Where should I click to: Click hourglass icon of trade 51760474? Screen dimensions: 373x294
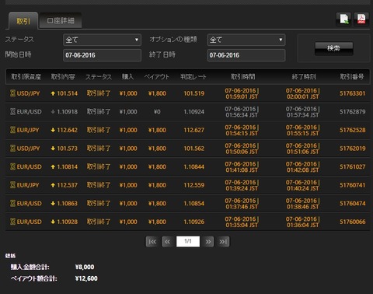[x=12, y=204]
